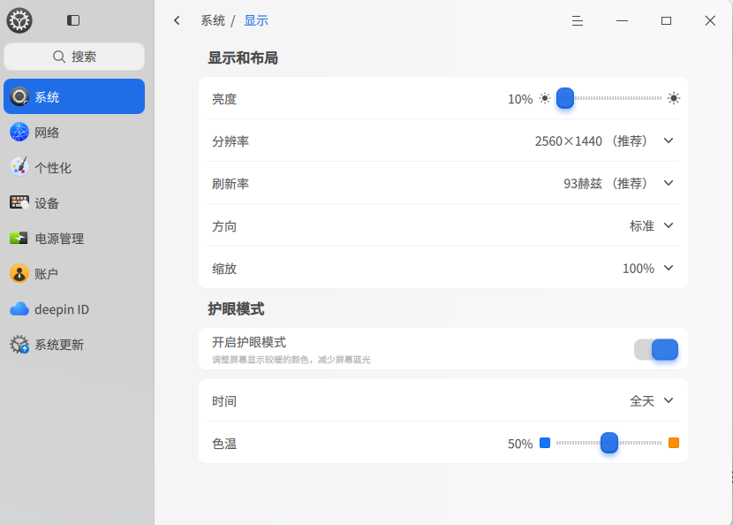The image size is (733, 525).
Task: Click the 2560×1440（推荐）resolution value
Action: coord(592,141)
